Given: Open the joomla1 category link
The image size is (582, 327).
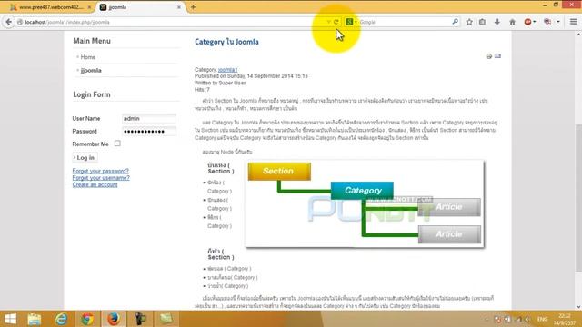Looking at the screenshot, I should [227, 70].
